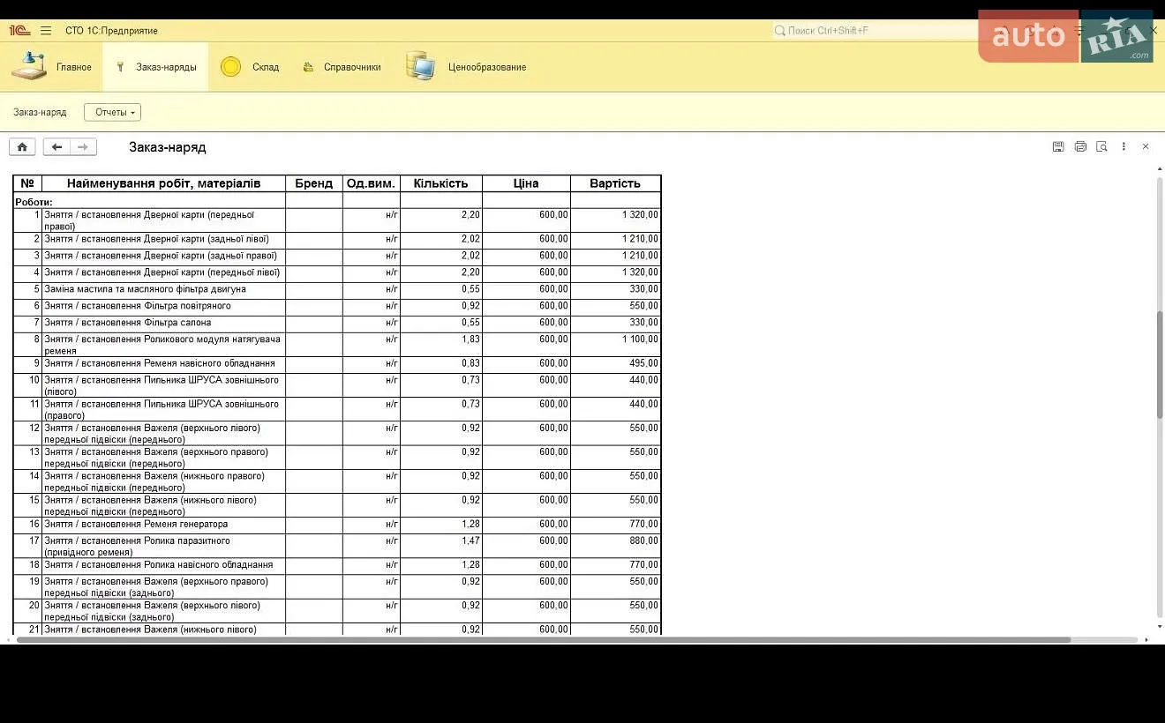1165x723 pixels.
Task: Select the Кількість column header
Action: [x=441, y=183]
